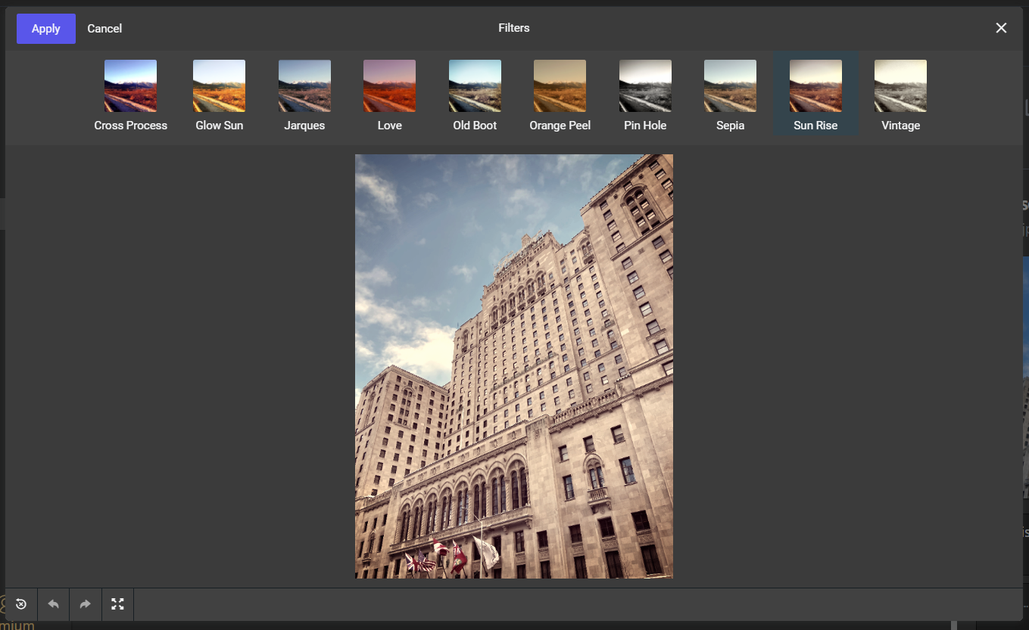Apply the Jarques filter thumbnail
The width and height of the screenshot is (1029, 630).
[304, 86]
